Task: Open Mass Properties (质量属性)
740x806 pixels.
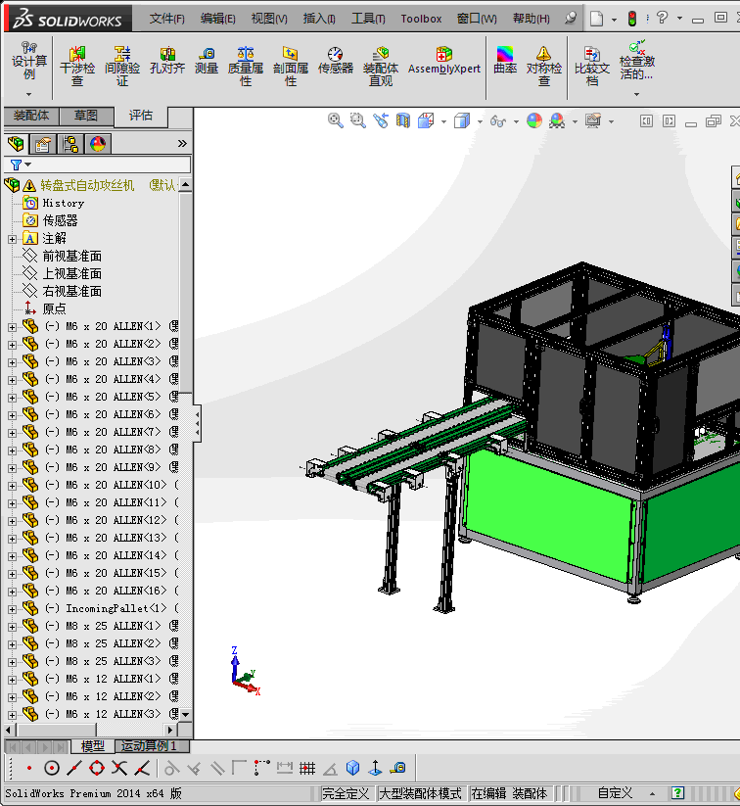Action: [x=246, y=66]
